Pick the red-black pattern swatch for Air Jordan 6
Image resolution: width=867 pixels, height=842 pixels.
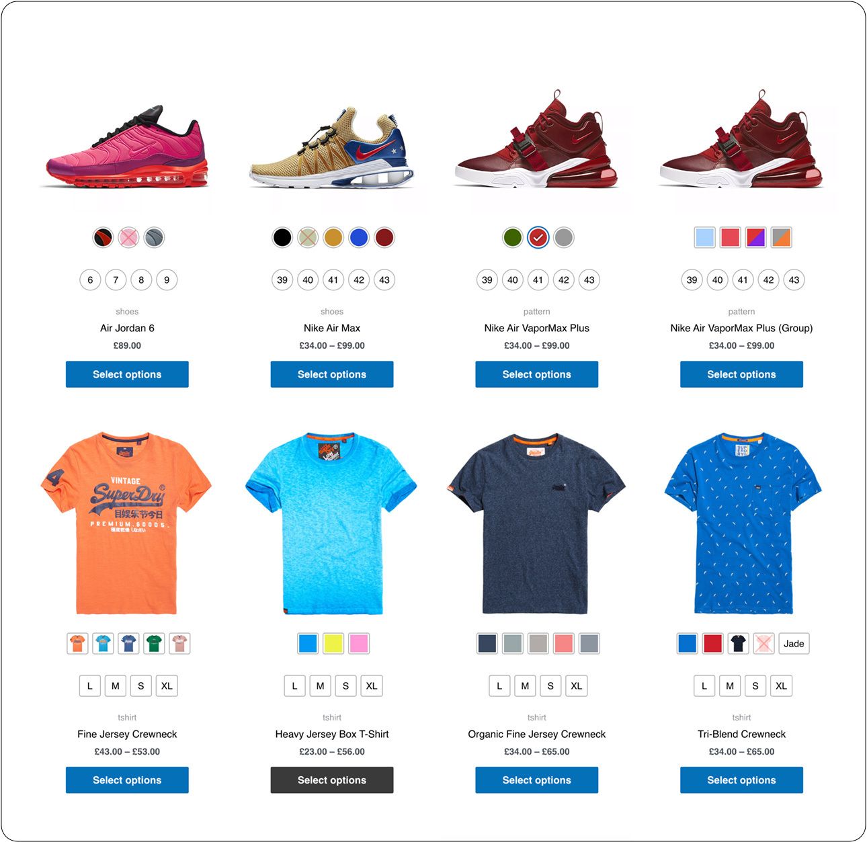pos(103,237)
